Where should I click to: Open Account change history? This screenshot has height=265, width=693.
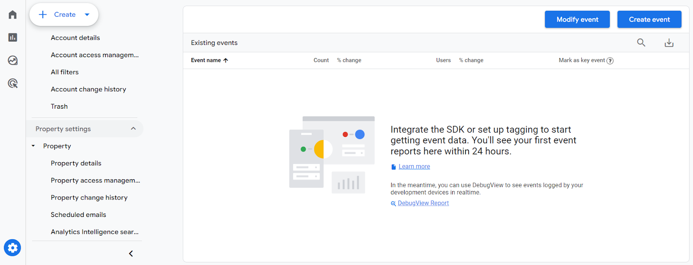point(88,89)
